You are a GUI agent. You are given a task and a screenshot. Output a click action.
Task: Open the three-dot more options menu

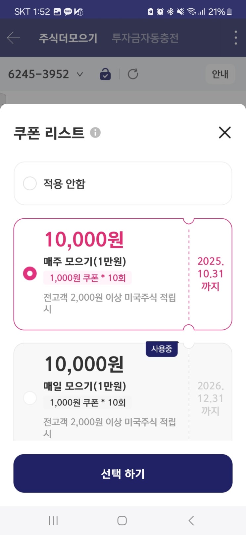click(x=236, y=38)
